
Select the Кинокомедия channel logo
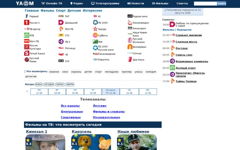(x=130, y=22)
